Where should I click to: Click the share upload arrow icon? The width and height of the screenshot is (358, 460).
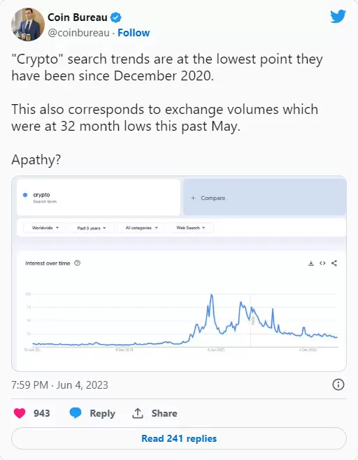click(x=137, y=413)
